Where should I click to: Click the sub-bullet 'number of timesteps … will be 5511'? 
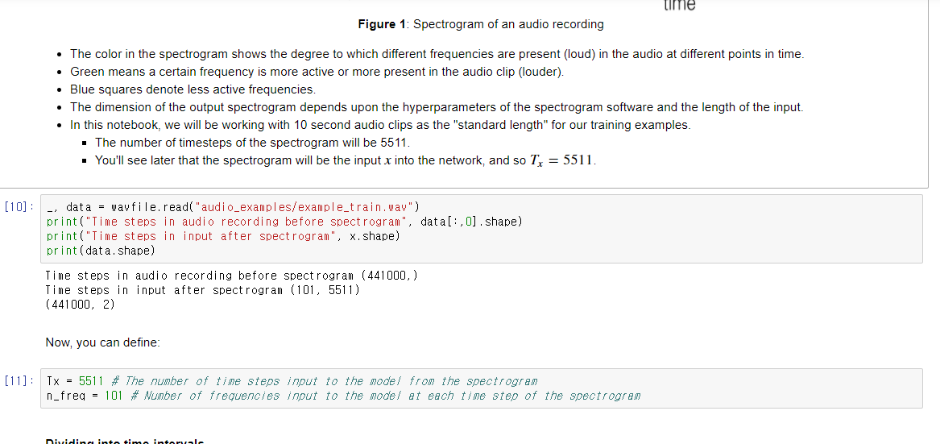(x=252, y=143)
